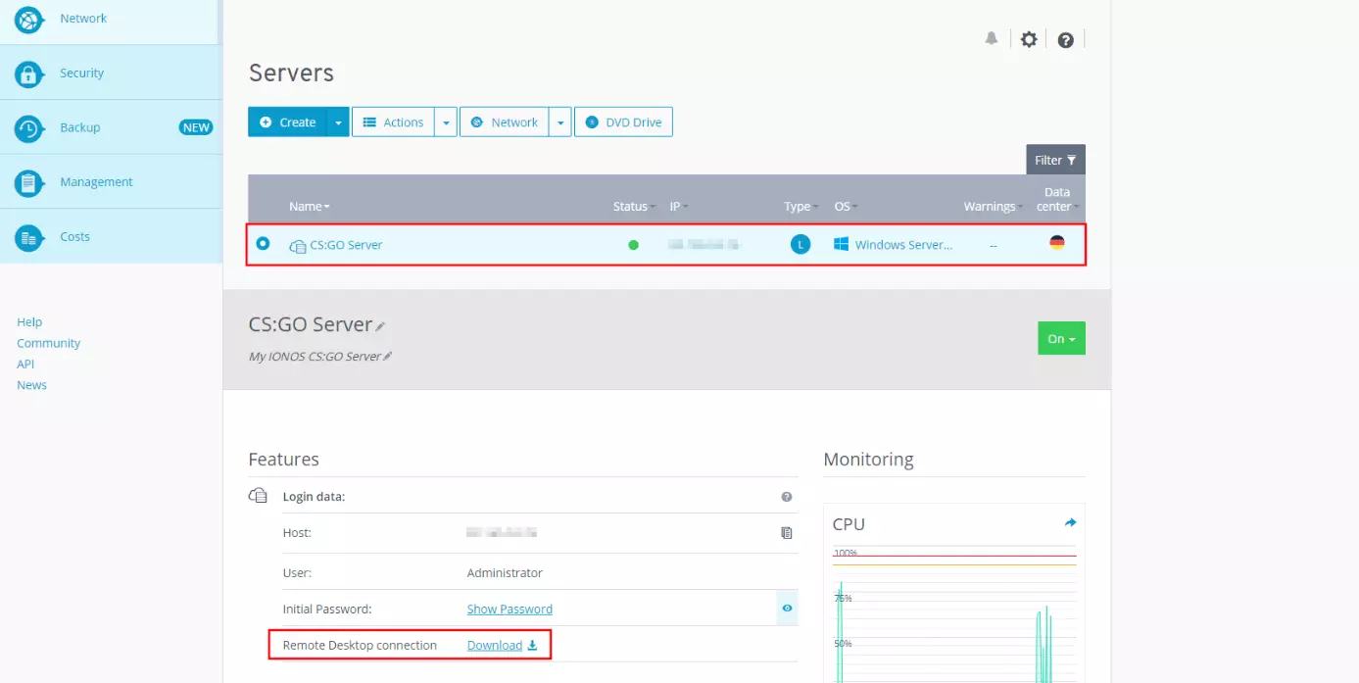Sort servers by Type column

(801, 206)
